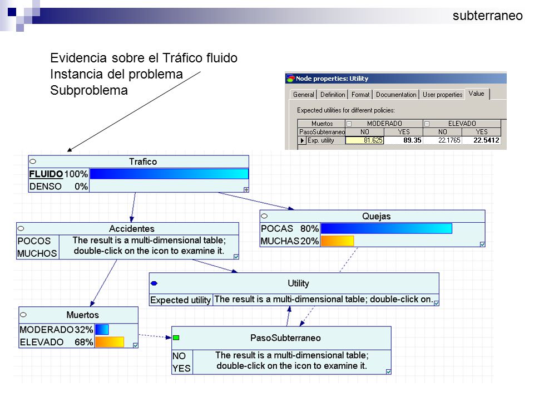This screenshot has height=401, width=534.
Task: Click the FLUIDO 100% blue bar
Action: pos(169,174)
